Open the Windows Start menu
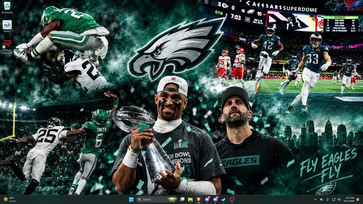Viewport: 363px width, 204px height. pos(131,199)
